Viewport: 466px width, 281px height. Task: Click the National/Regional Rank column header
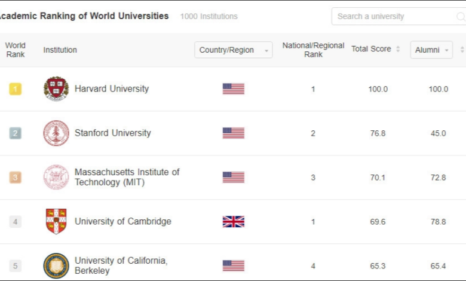pos(313,50)
